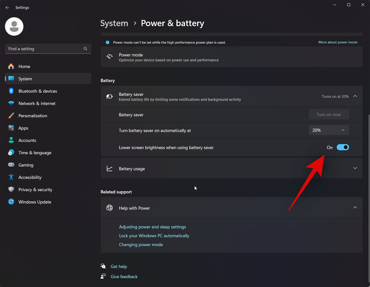Open Adjusting power and sleep settings link
Screen dimensions: 370x287
[152, 227]
